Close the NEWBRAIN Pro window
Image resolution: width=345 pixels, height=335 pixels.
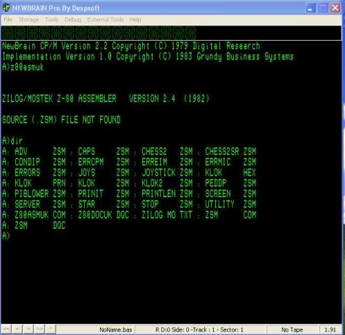pyautogui.click(x=335, y=8)
